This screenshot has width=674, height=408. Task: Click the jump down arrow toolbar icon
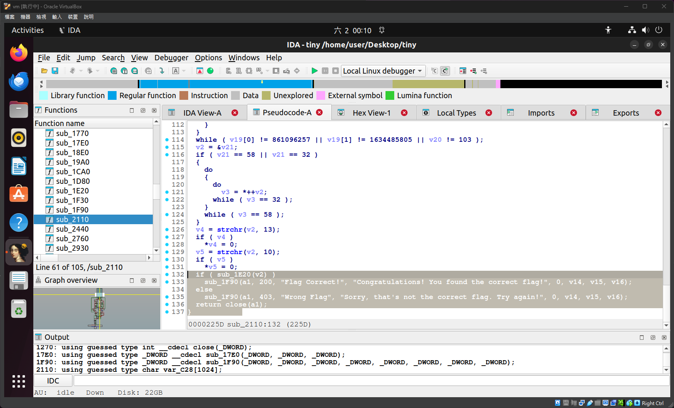(x=162, y=71)
